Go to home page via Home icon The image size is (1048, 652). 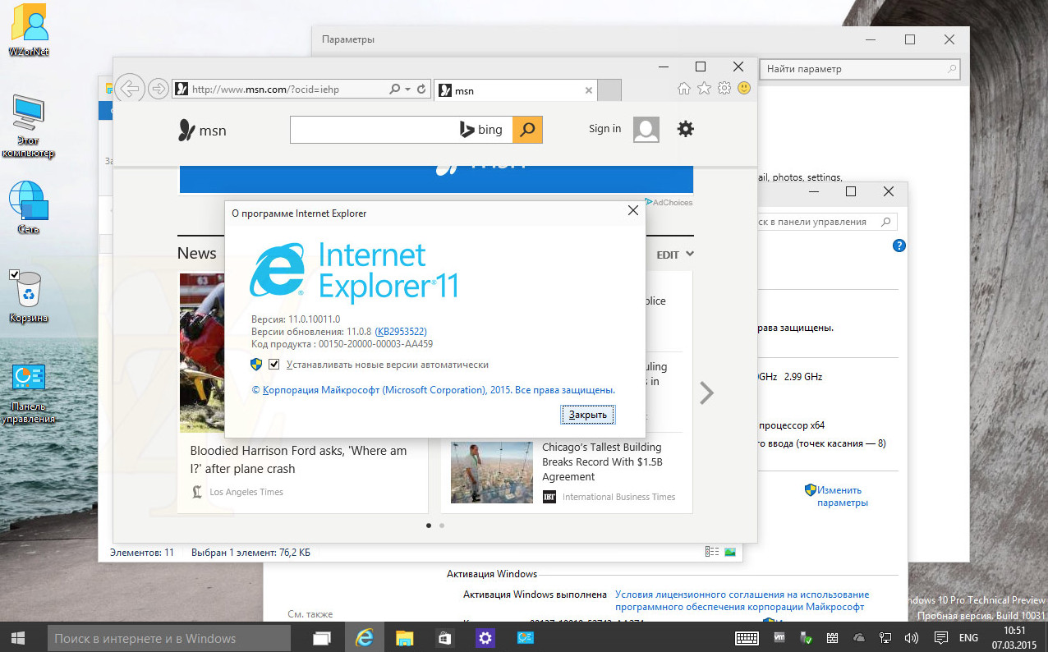(683, 88)
